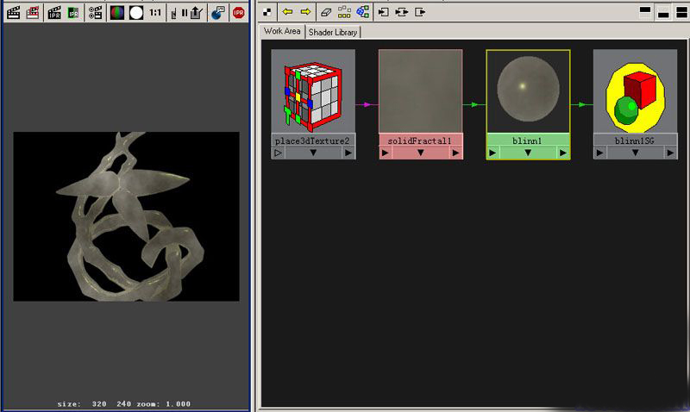Viewport: 690px width, 412px height.
Task: Click the red Render Region clapboard icon
Action: pos(33,13)
